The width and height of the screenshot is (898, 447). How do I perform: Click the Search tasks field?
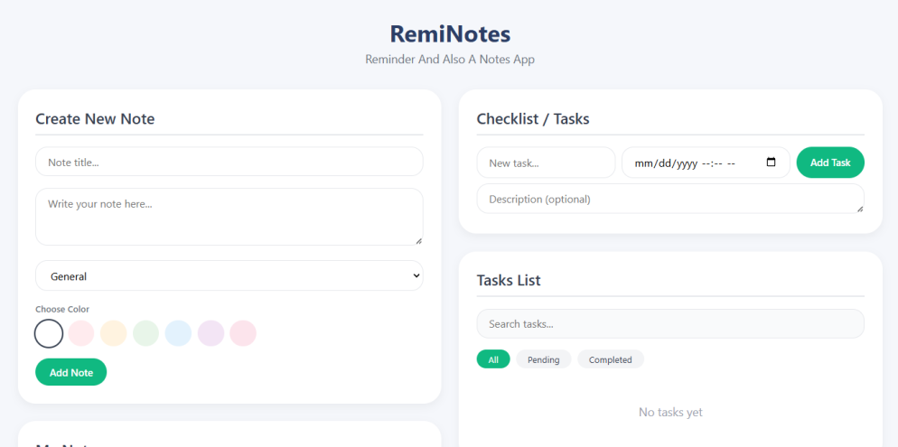tap(670, 324)
